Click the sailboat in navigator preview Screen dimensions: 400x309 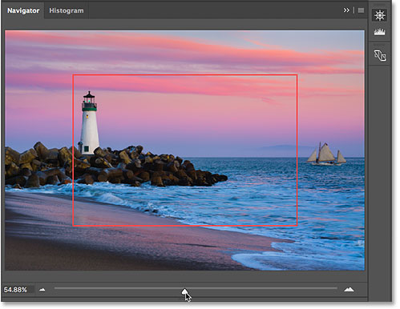click(x=326, y=154)
